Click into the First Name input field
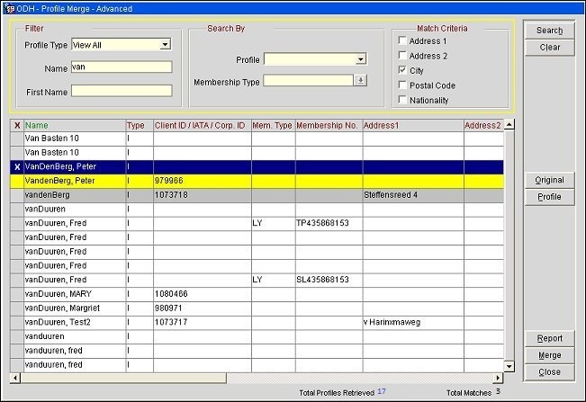The height and width of the screenshot is (402, 586). coord(122,90)
